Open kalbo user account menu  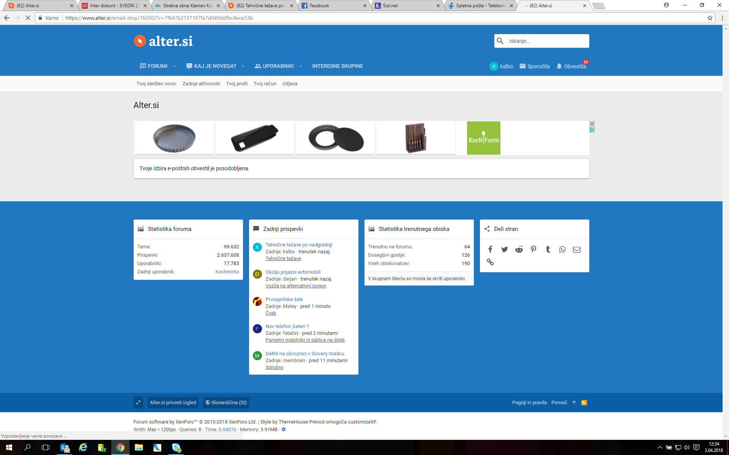click(501, 66)
